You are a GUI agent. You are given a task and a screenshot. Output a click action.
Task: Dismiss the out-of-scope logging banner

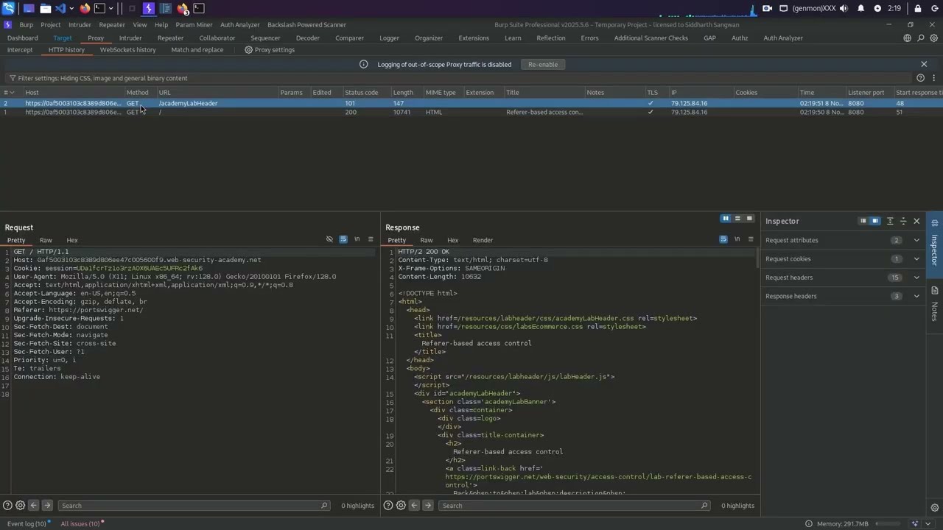(x=924, y=64)
